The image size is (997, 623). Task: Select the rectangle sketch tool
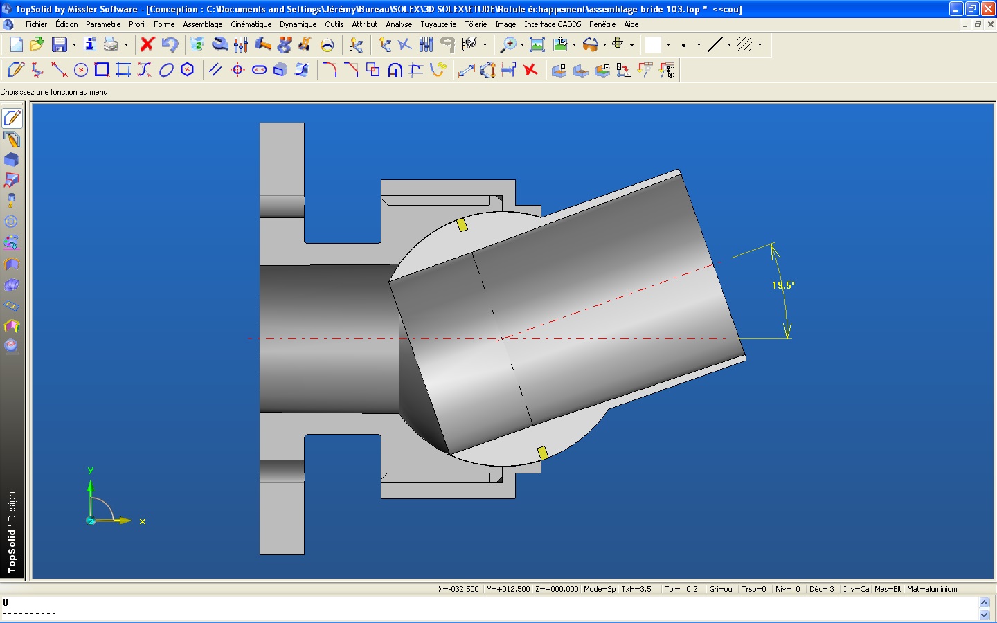[102, 70]
